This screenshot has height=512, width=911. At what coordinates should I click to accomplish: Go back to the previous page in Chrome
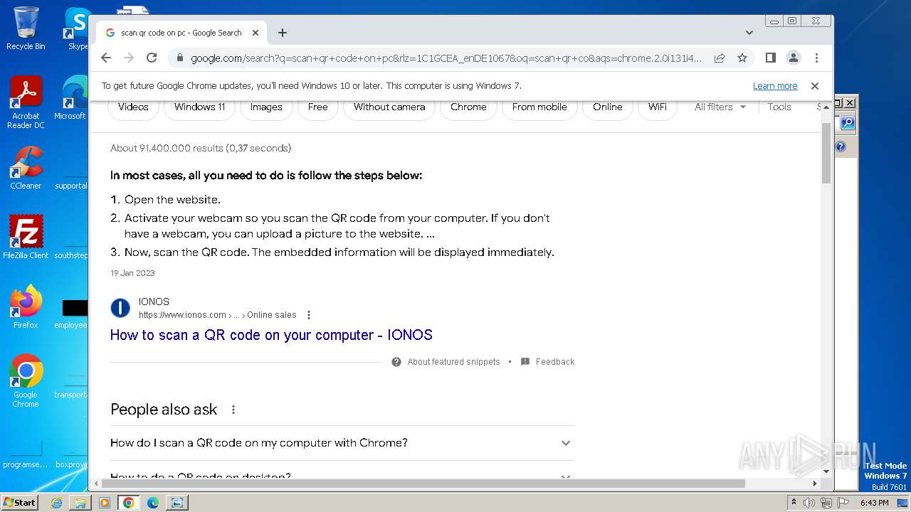pos(106,58)
